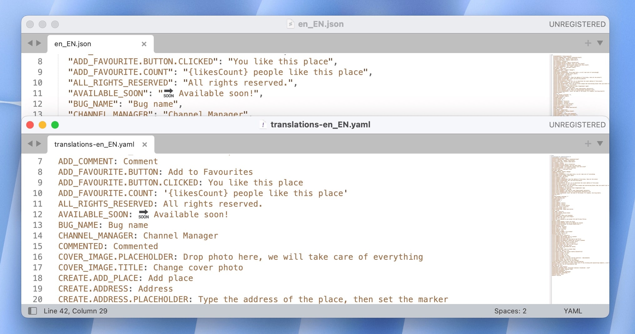Screen dimensions: 635x334
Task: Click "ALL_RIGHTS_RESERVED" key in json
Action: 121,83
